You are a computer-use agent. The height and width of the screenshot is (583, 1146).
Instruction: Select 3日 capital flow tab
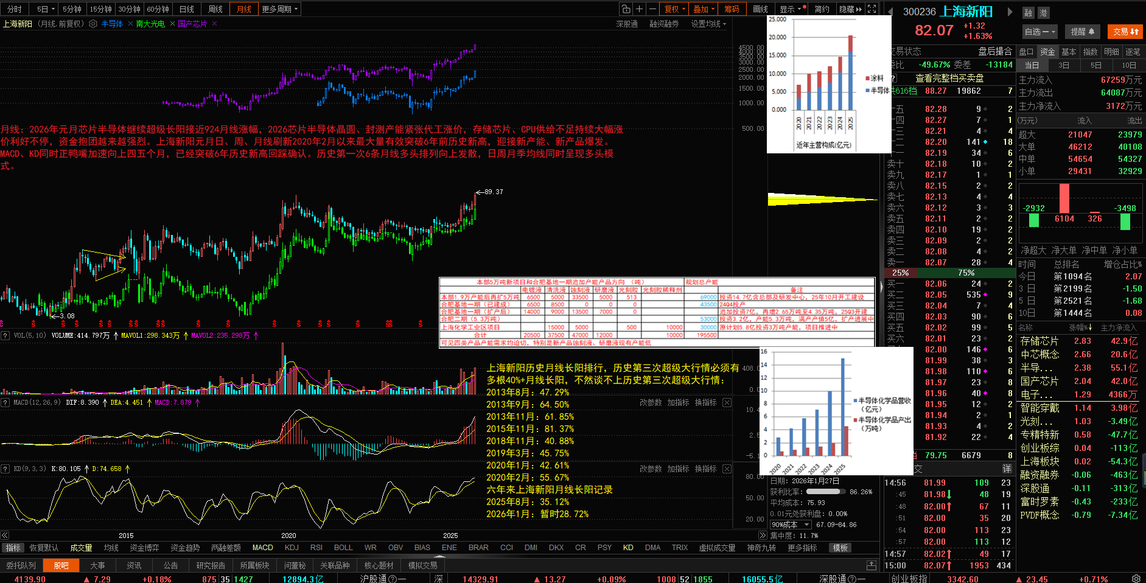coord(1064,65)
